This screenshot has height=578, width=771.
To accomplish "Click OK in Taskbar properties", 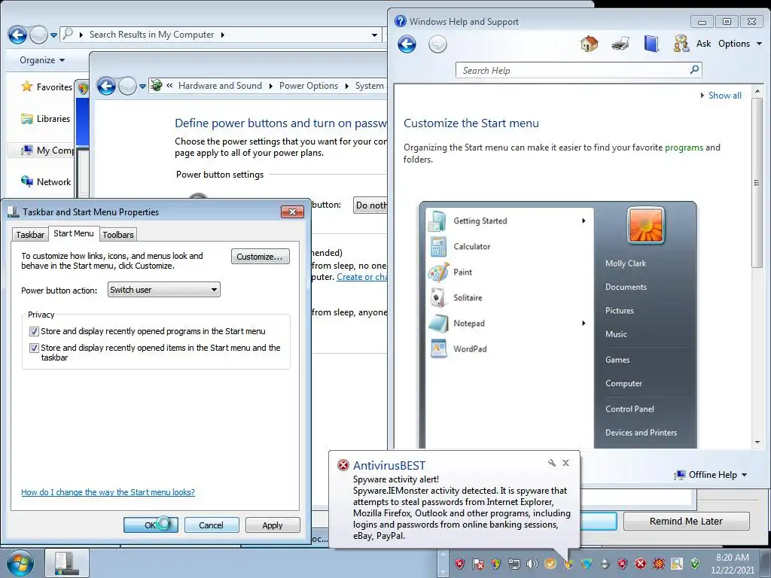I will (151, 525).
